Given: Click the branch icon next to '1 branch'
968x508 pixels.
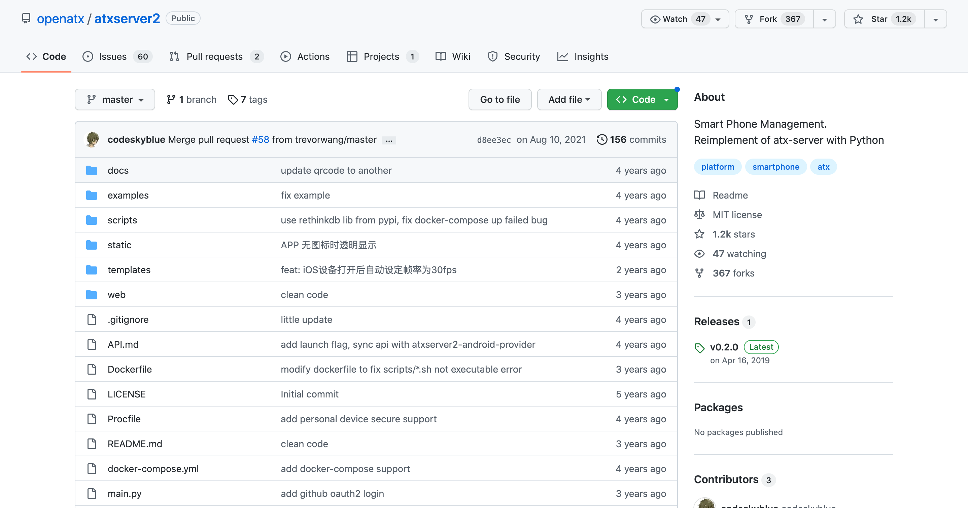Looking at the screenshot, I should coord(172,99).
